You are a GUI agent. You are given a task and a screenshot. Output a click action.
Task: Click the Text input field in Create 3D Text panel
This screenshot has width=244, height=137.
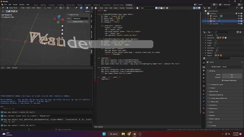click(80, 19)
